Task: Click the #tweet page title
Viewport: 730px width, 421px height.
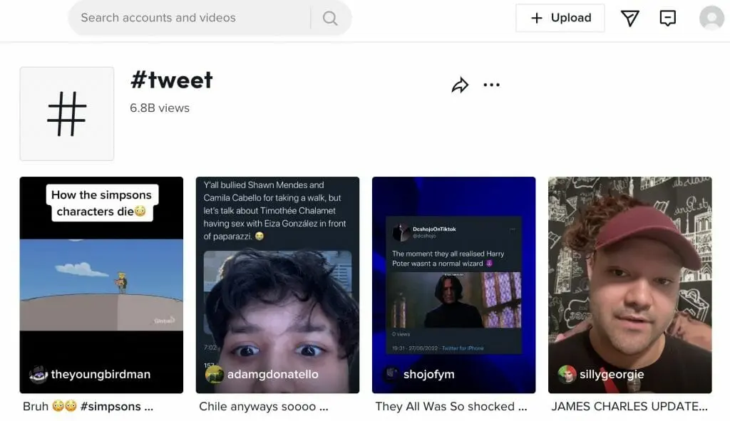Action: pos(171,80)
